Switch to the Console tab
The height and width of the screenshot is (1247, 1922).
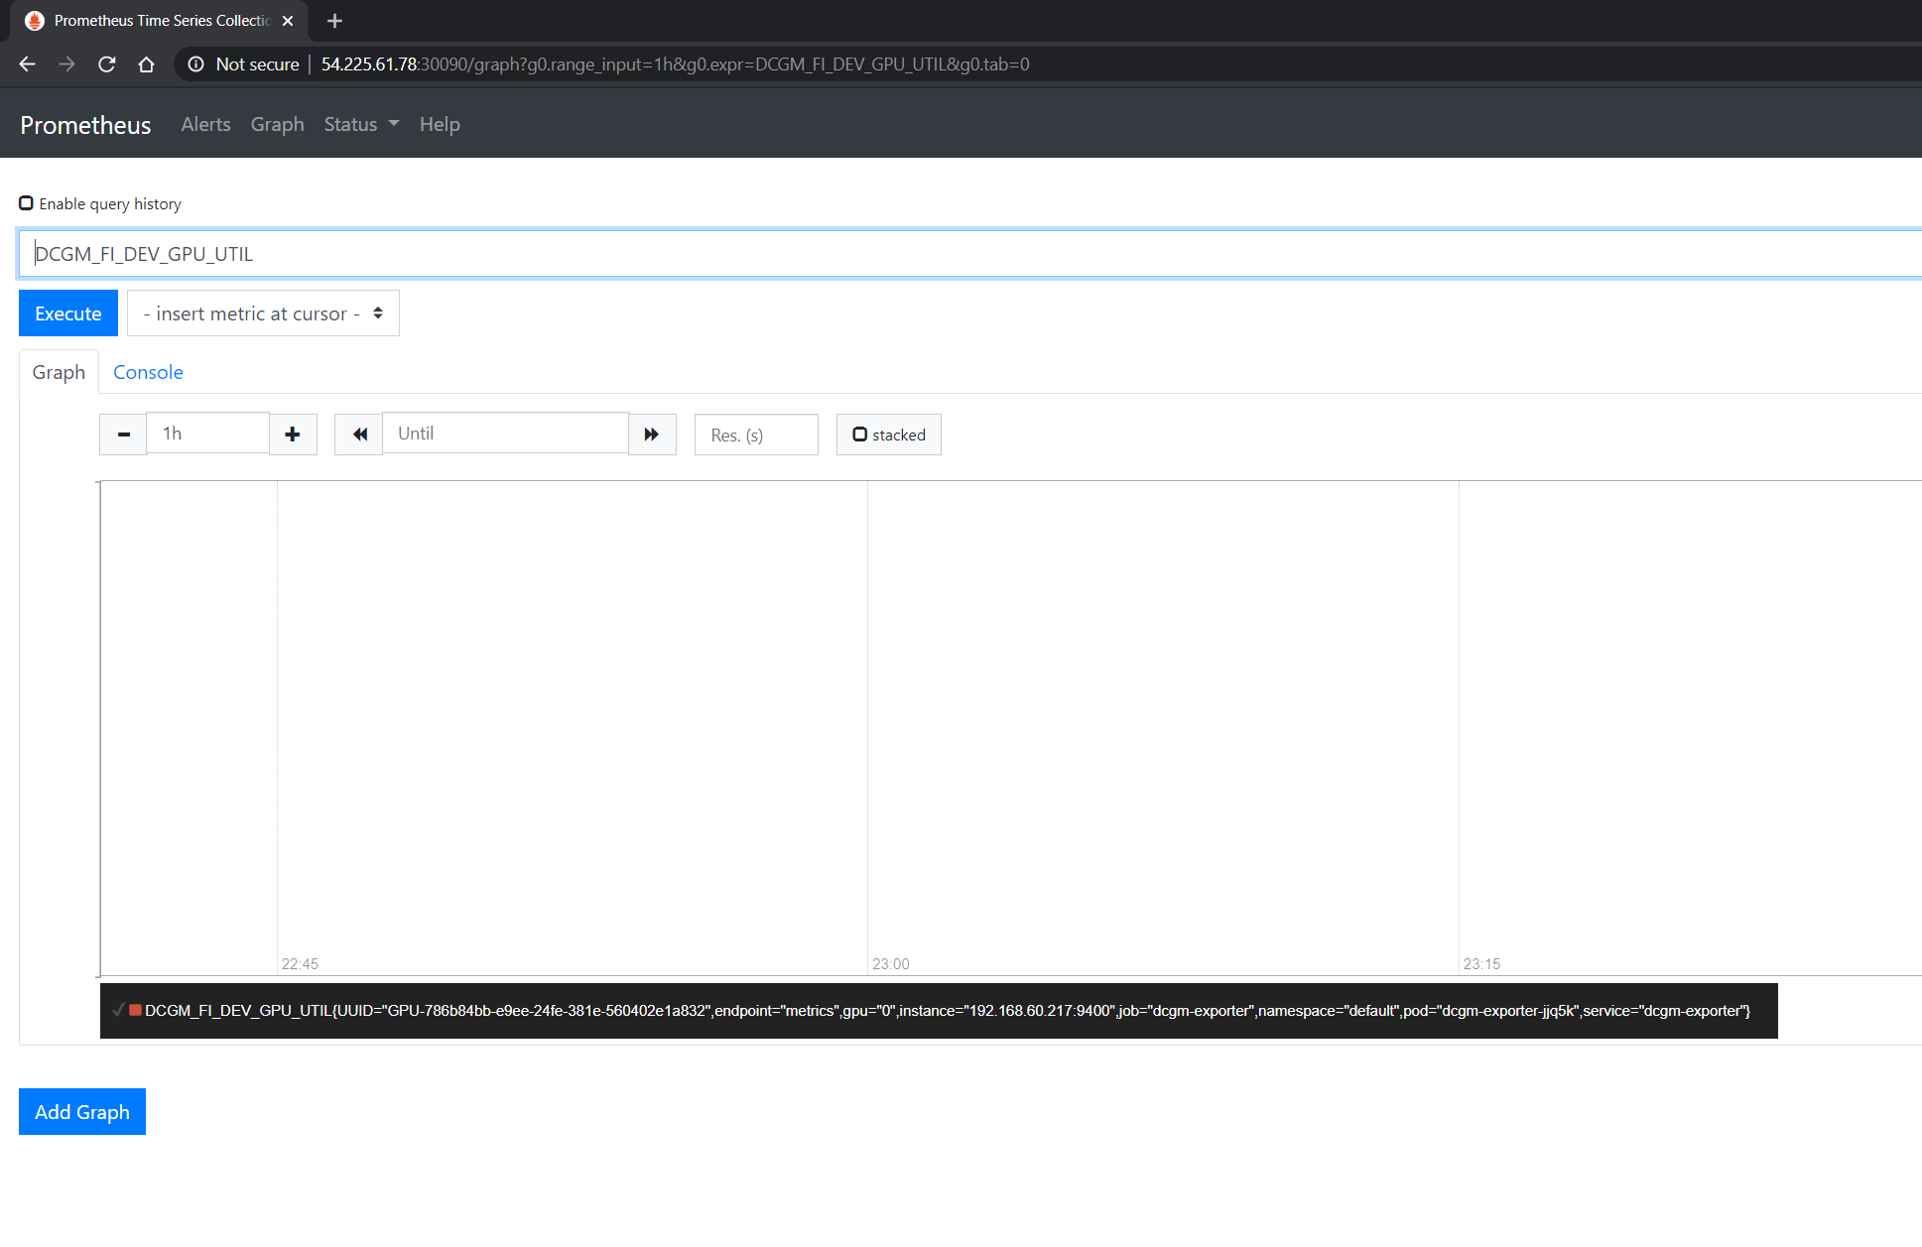coord(148,372)
